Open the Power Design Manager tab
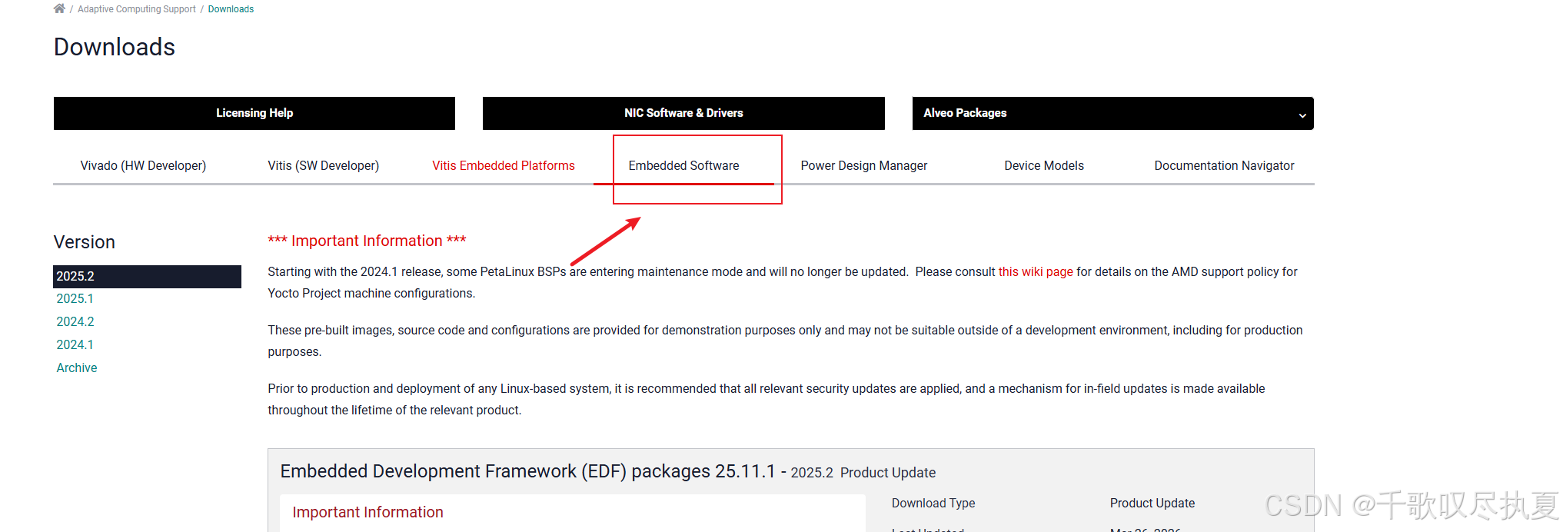Image resolution: width=1563 pixels, height=532 pixels. 864,165
